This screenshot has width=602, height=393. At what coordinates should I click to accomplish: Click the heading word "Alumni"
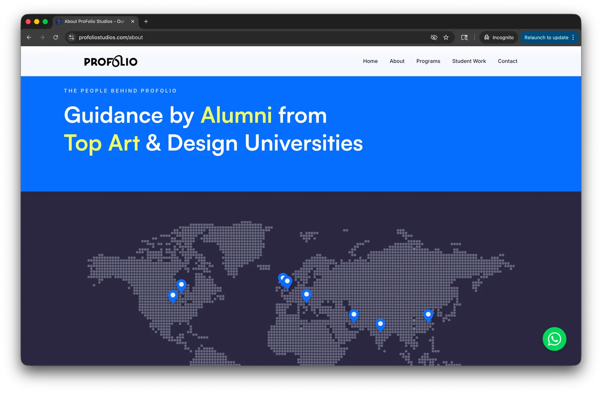coord(236,115)
